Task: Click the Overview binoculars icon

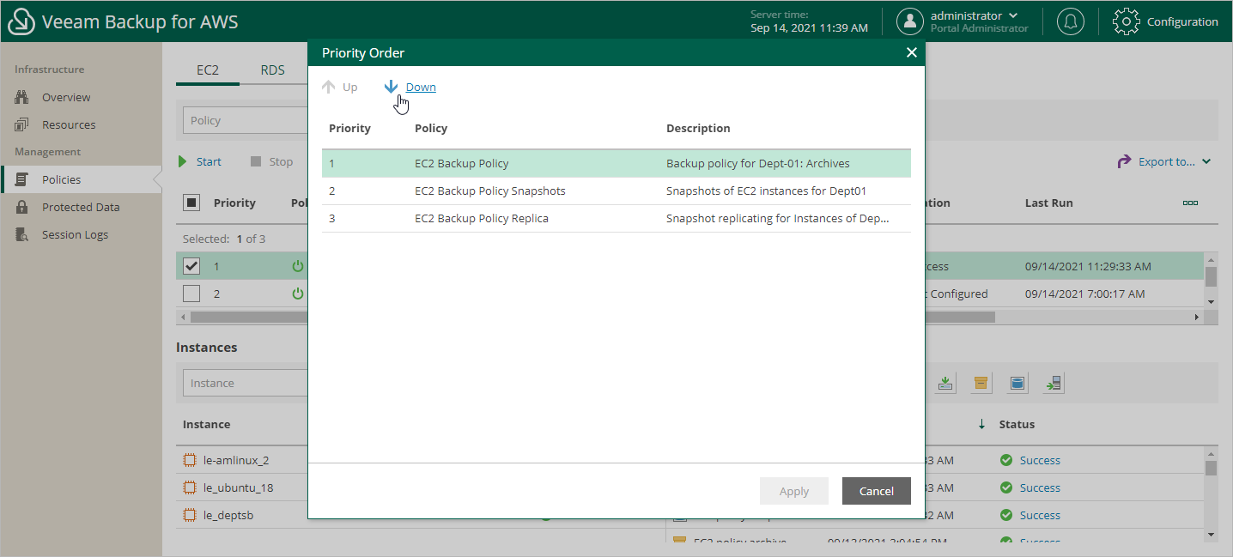Action: [22, 97]
